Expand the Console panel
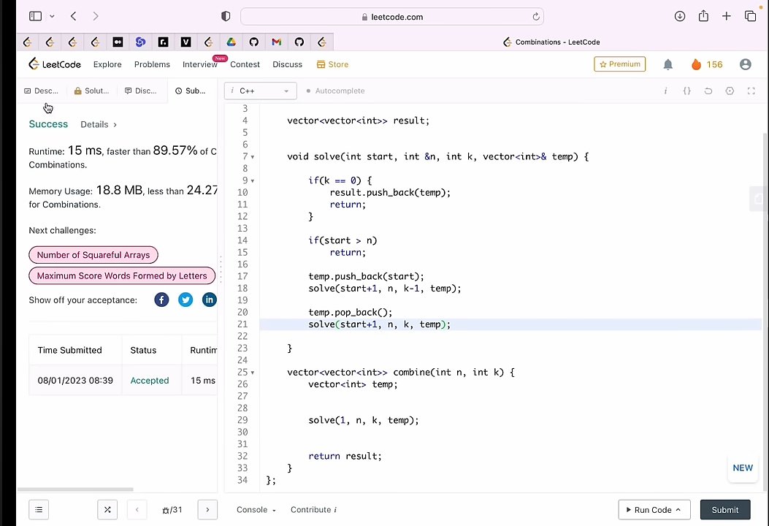The image size is (769, 526). tap(256, 510)
